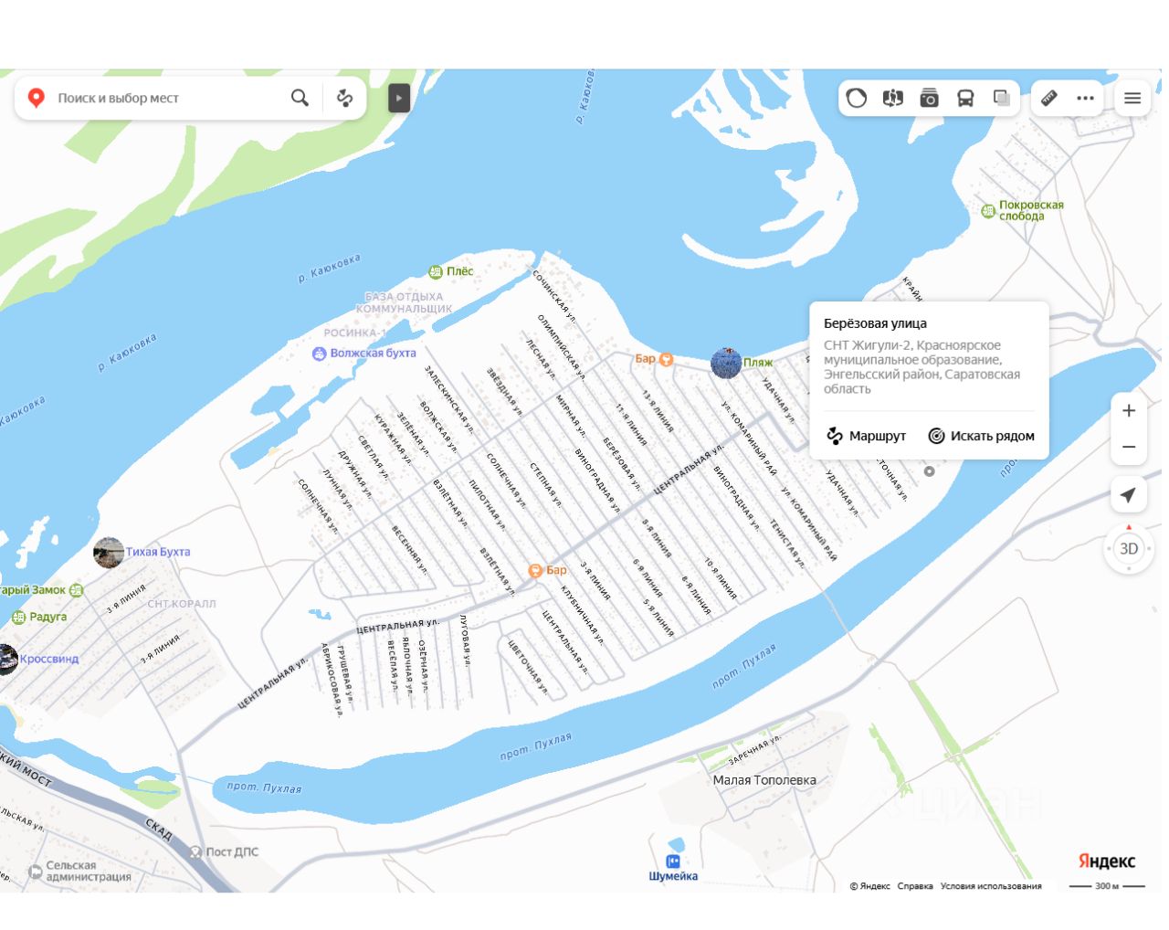Click the 'Заречная ул.' street label
Screen dimensions: 1169x930
(755, 749)
